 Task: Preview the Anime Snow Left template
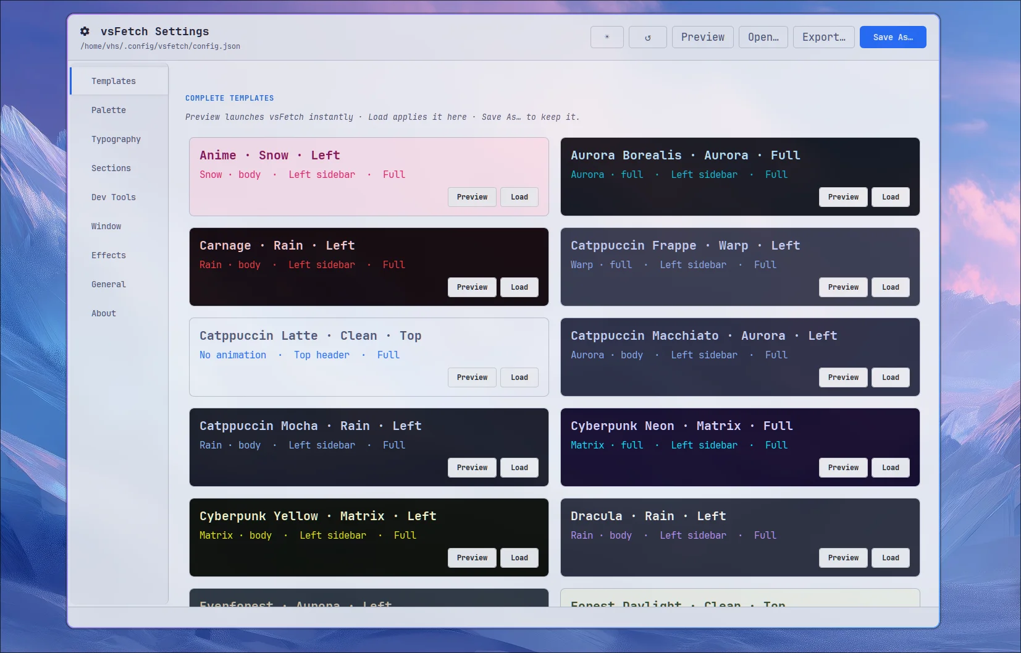472,197
